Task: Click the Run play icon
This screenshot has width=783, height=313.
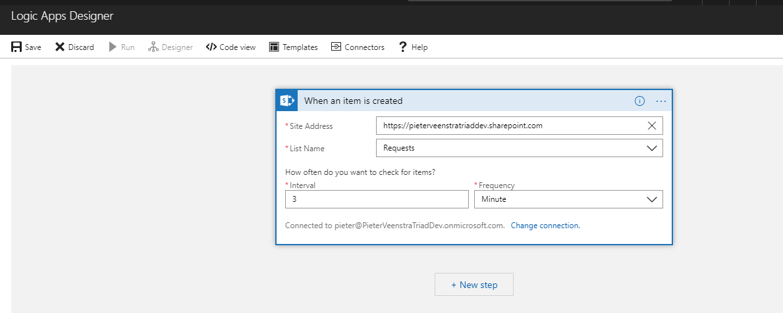Action: pos(113,47)
